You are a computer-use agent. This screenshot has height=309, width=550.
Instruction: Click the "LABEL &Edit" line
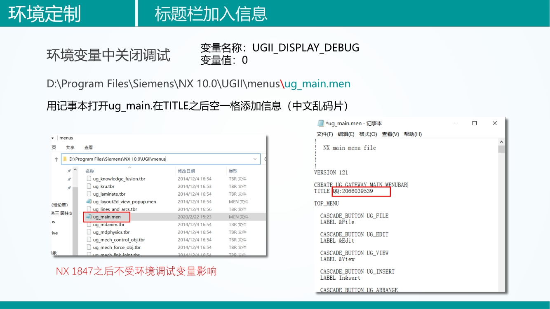(337, 241)
